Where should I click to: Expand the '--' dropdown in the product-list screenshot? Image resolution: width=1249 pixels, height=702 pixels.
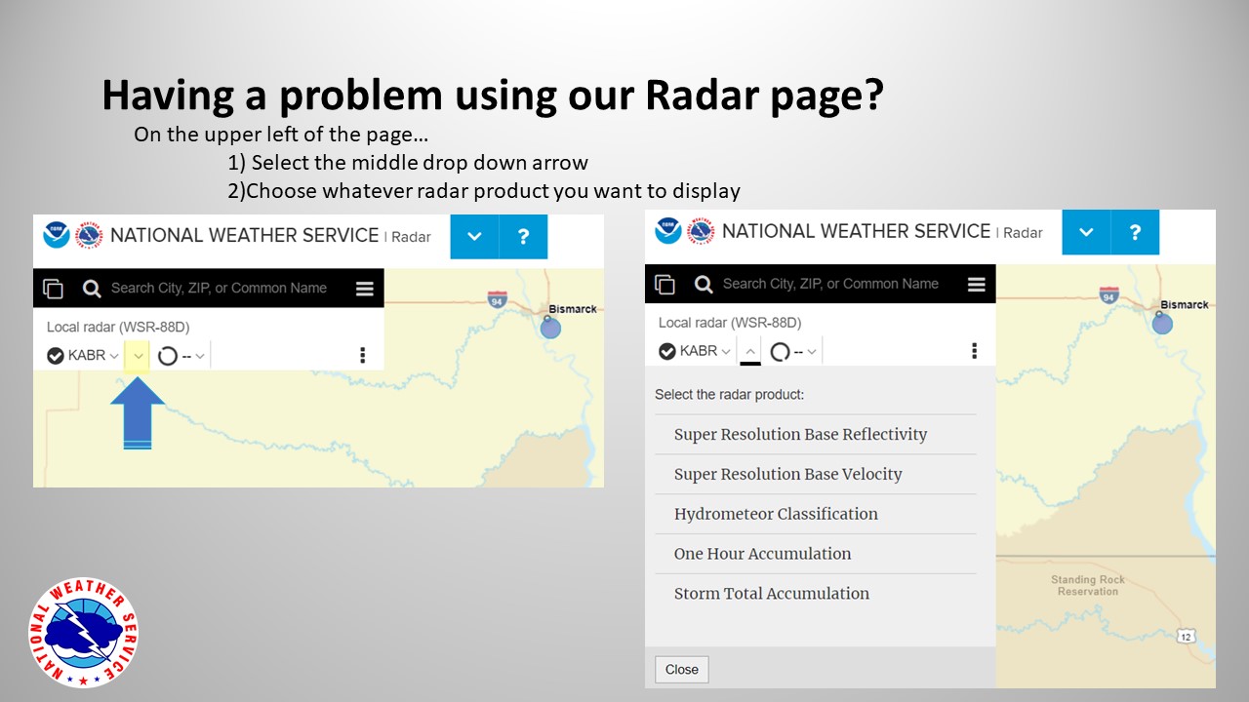point(812,352)
